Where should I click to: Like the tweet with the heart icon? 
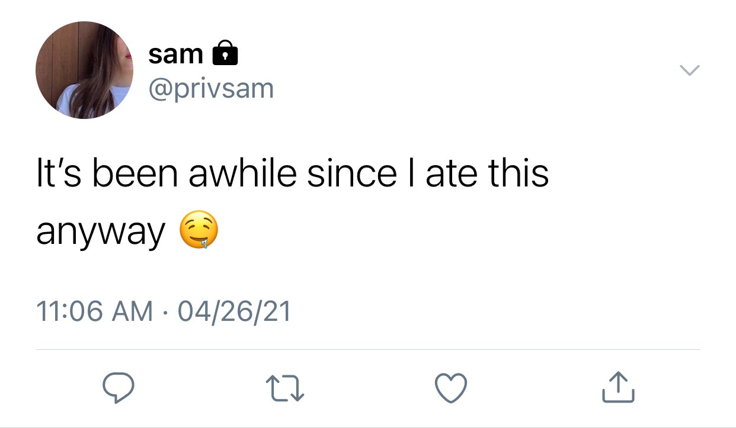[452, 387]
